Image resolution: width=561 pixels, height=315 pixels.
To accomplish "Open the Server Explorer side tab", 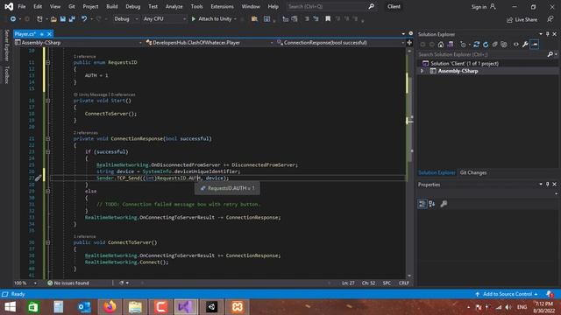I will click(x=6, y=45).
